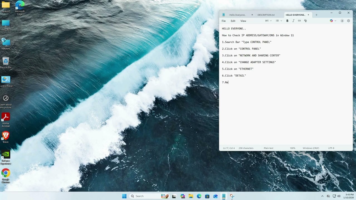356x200 pixels.
Task: Select This PC desktop icon
Action: 6,26
